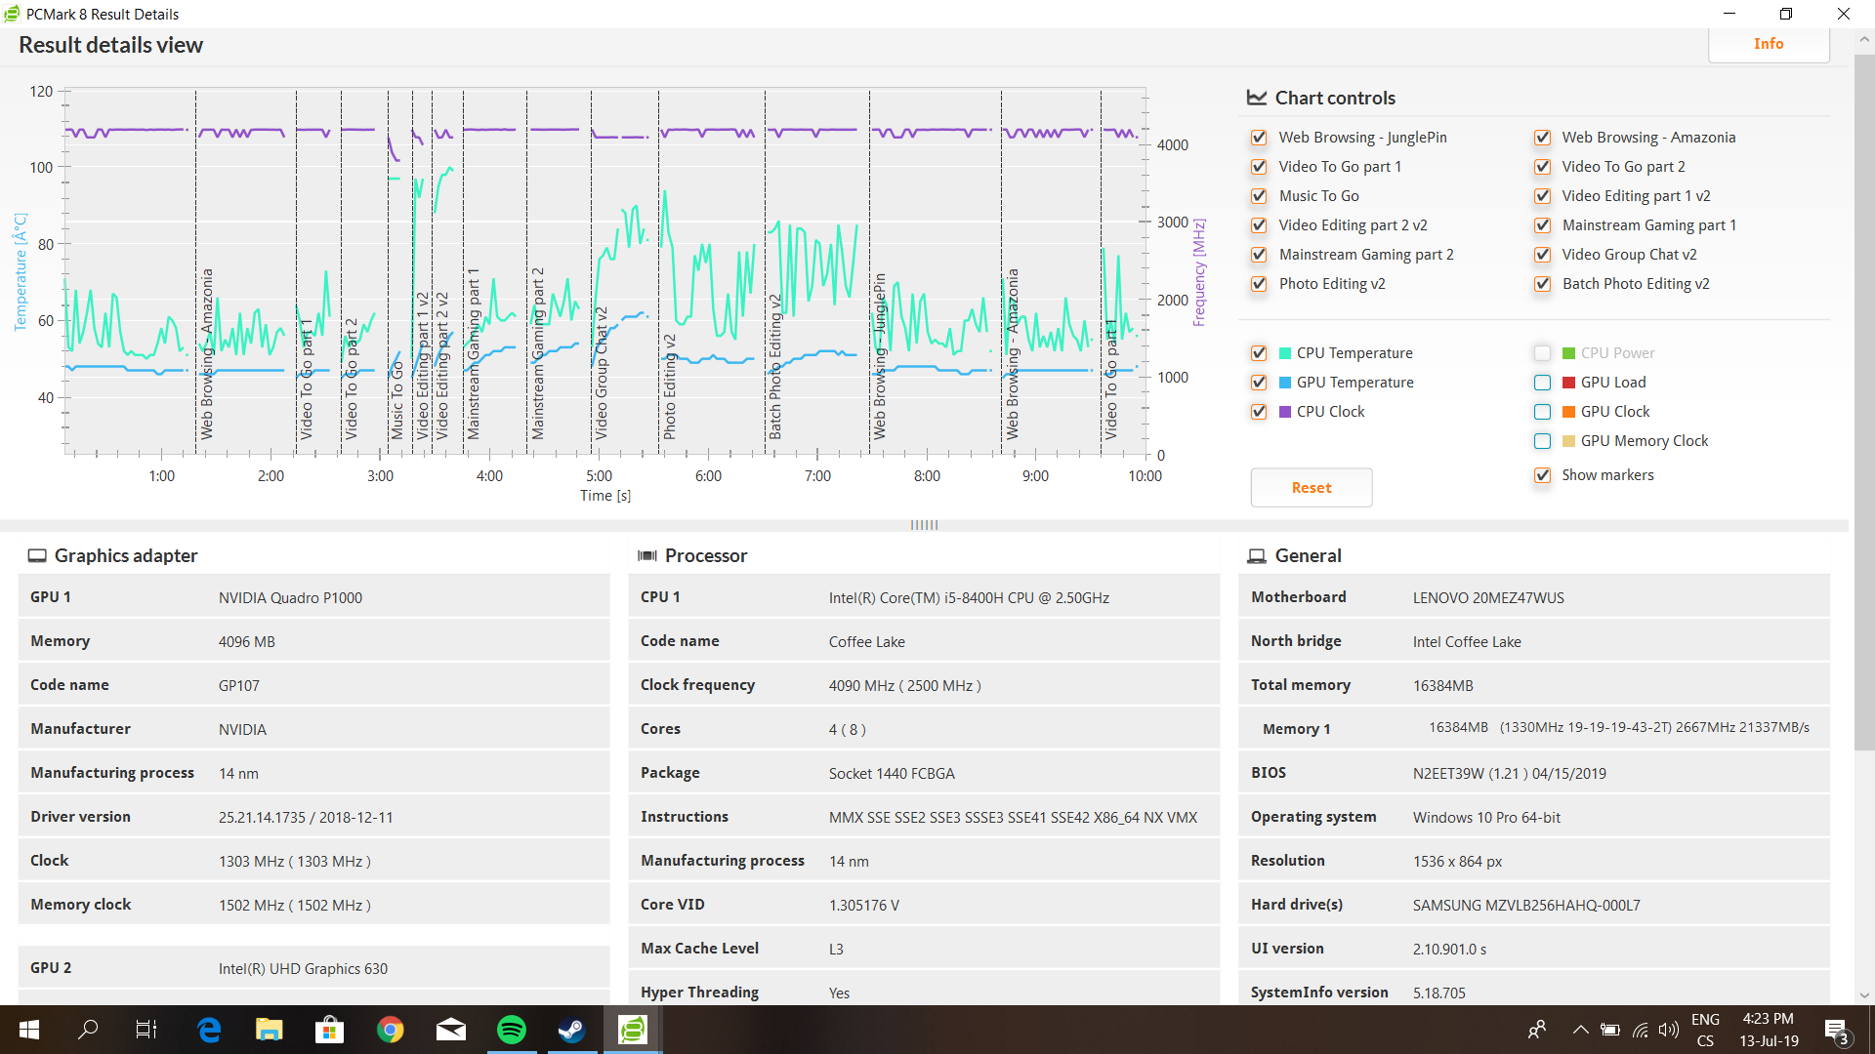This screenshot has width=1875, height=1054.
Task: Enable the GPU Load series checkbox
Action: (x=1542, y=383)
